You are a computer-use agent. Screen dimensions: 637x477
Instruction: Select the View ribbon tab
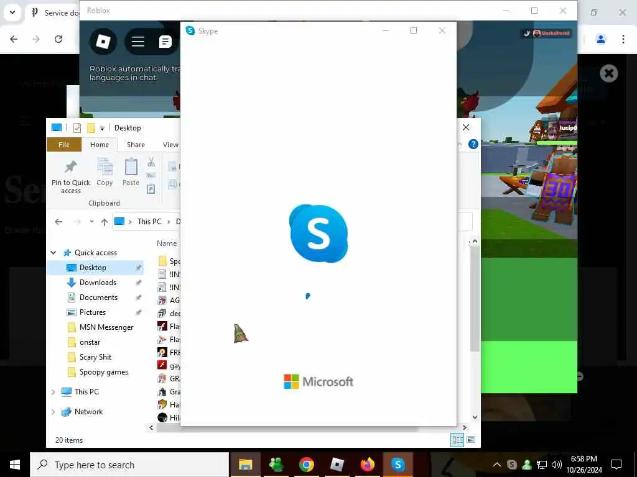coord(170,145)
